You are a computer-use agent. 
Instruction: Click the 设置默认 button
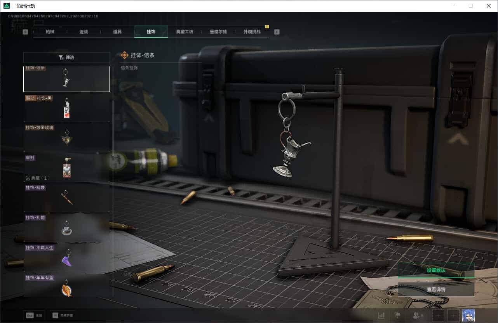tap(436, 270)
